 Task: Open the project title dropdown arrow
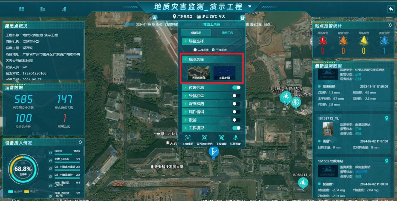(x=250, y=7)
